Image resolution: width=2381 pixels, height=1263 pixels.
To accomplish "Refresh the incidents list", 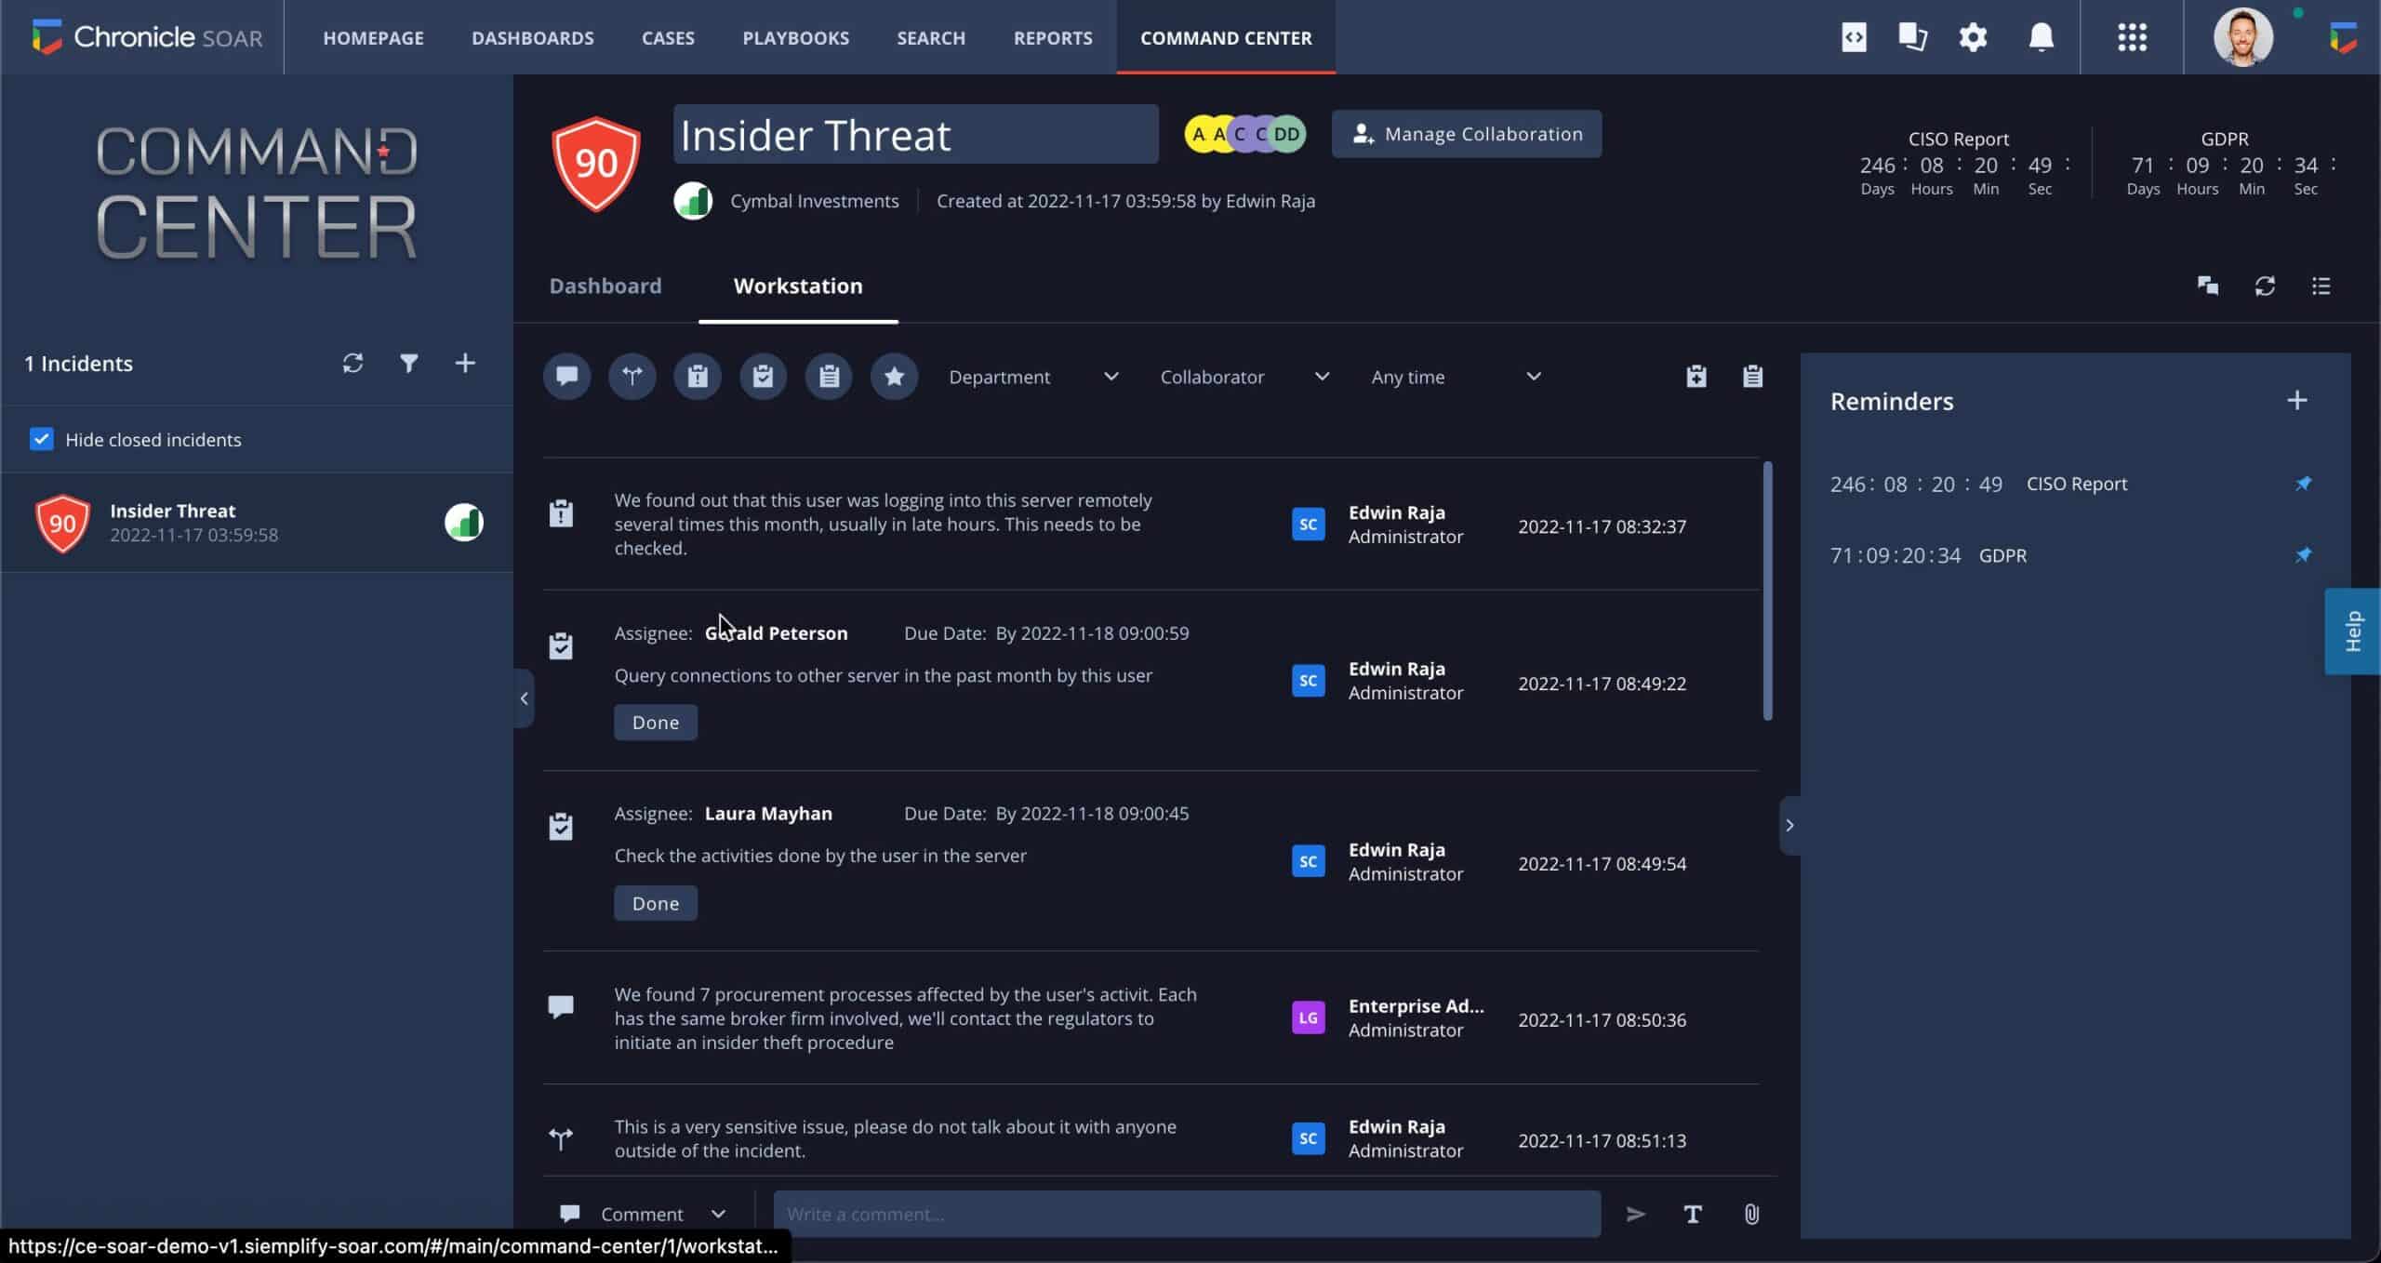I will 352,363.
